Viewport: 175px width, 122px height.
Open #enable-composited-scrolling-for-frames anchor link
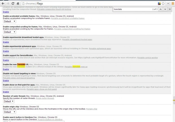tap(72, 29)
